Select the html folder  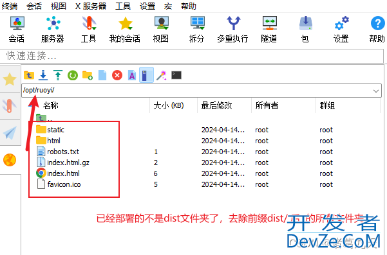click(54, 141)
